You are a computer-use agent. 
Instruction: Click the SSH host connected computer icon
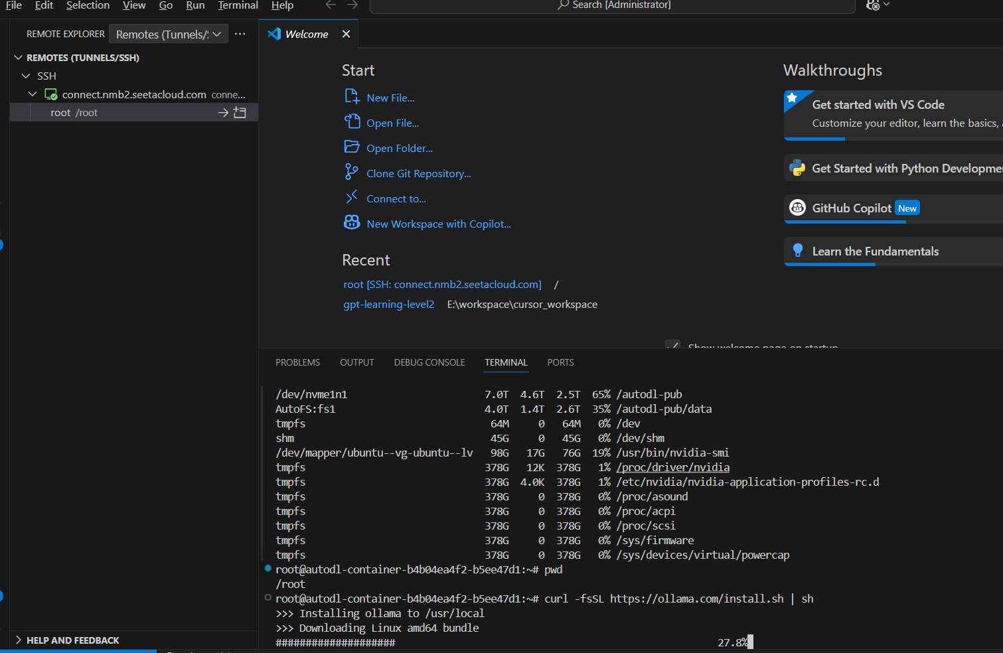[x=50, y=94]
